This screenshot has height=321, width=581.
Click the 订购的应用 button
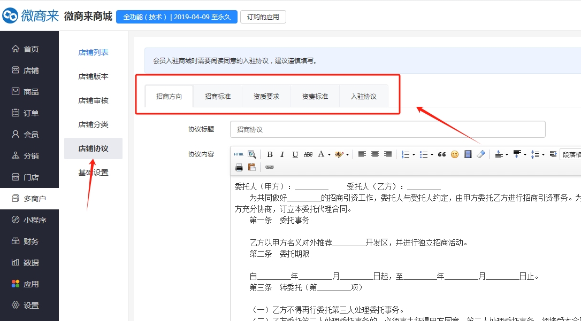[x=263, y=17]
